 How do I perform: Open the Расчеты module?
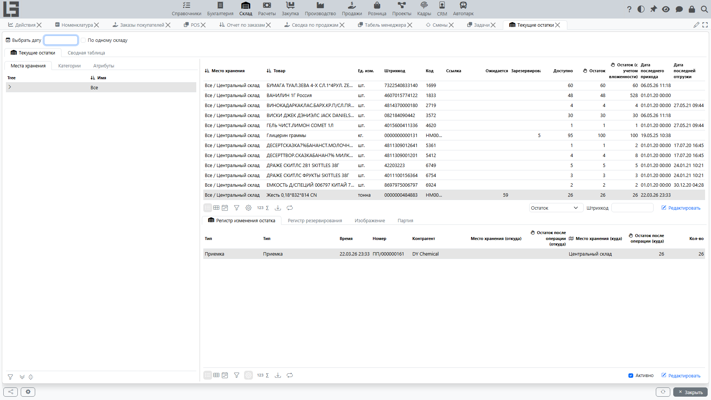click(267, 9)
